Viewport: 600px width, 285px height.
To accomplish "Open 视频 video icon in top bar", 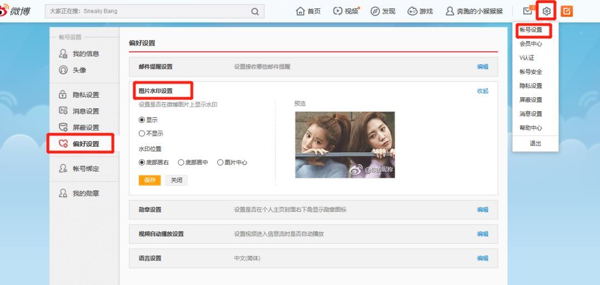I will click(338, 11).
